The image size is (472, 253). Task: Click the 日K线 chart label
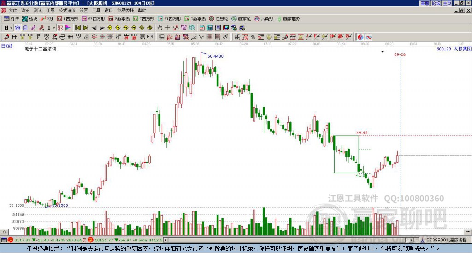tap(7, 46)
